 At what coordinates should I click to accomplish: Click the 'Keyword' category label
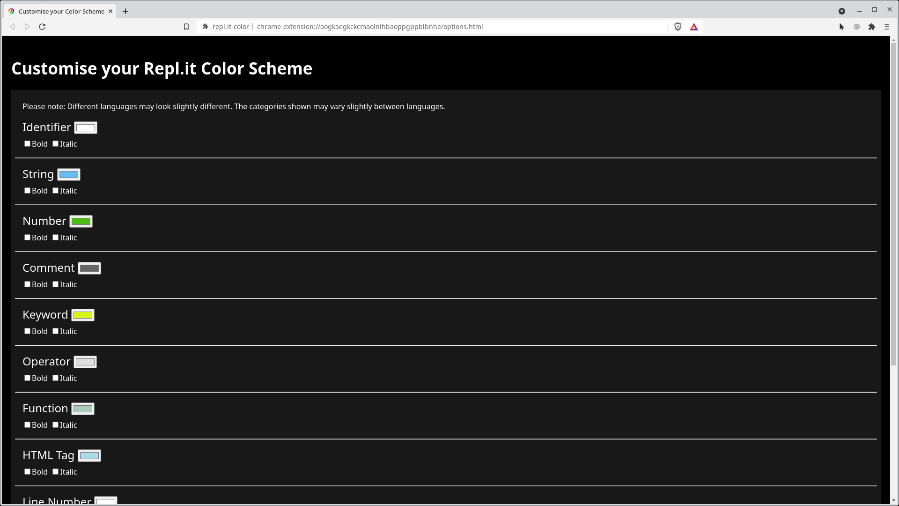(x=45, y=315)
